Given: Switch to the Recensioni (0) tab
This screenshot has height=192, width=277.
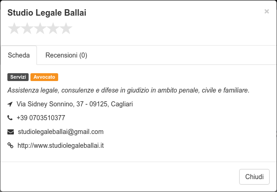Looking at the screenshot, I should click(66, 55).
